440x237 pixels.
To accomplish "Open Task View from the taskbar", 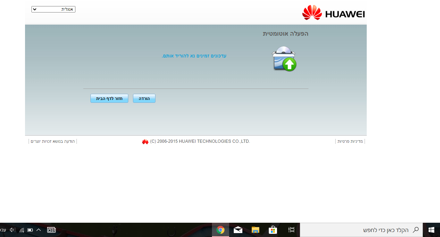I will tap(291, 230).
